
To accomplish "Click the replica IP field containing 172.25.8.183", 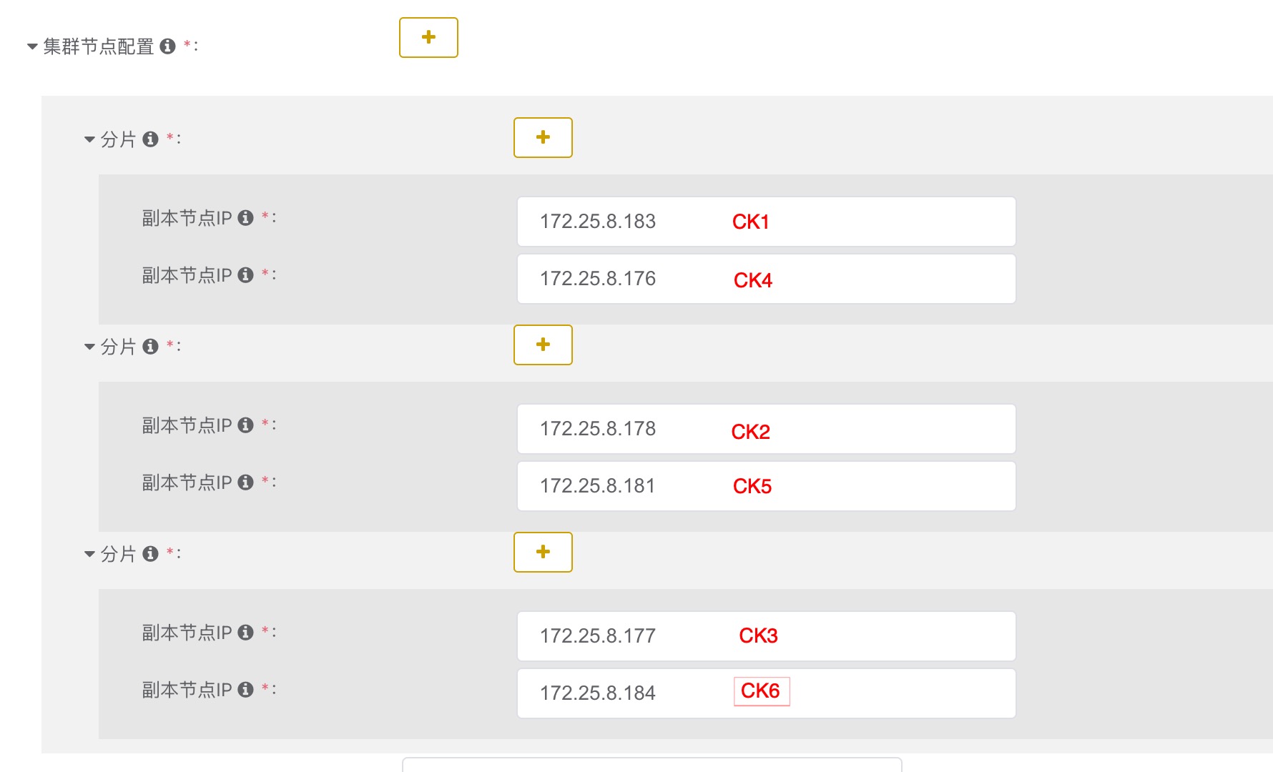I will coord(766,222).
